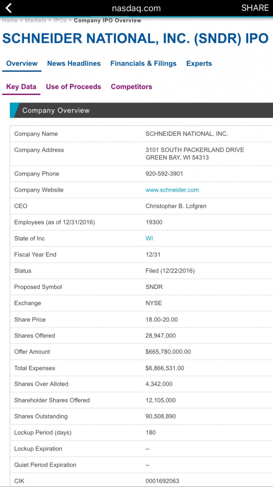
Task: Open the Experts tab
Action: tap(199, 64)
